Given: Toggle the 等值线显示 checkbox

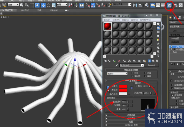Looking at the screenshot, I should [x=172, y=85].
